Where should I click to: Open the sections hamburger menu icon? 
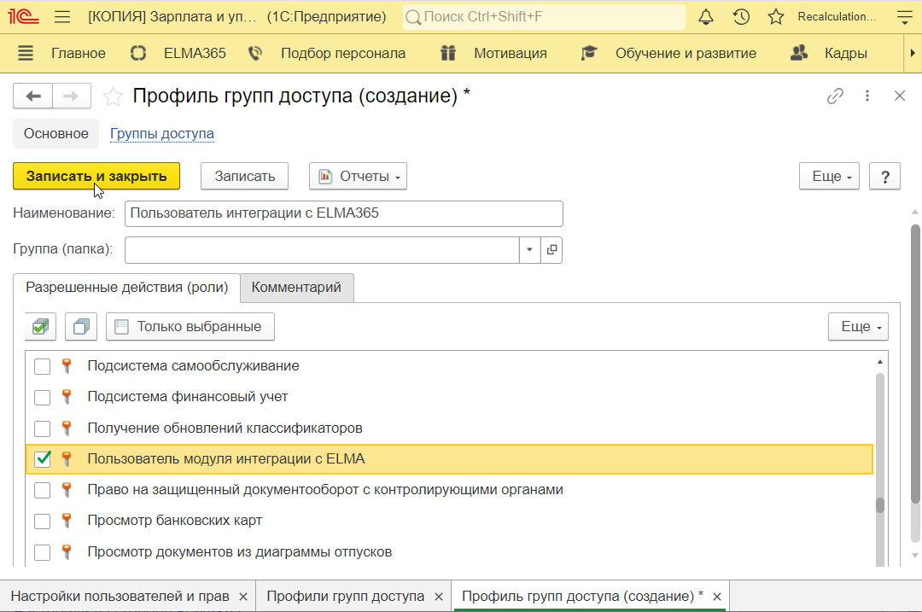26,53
